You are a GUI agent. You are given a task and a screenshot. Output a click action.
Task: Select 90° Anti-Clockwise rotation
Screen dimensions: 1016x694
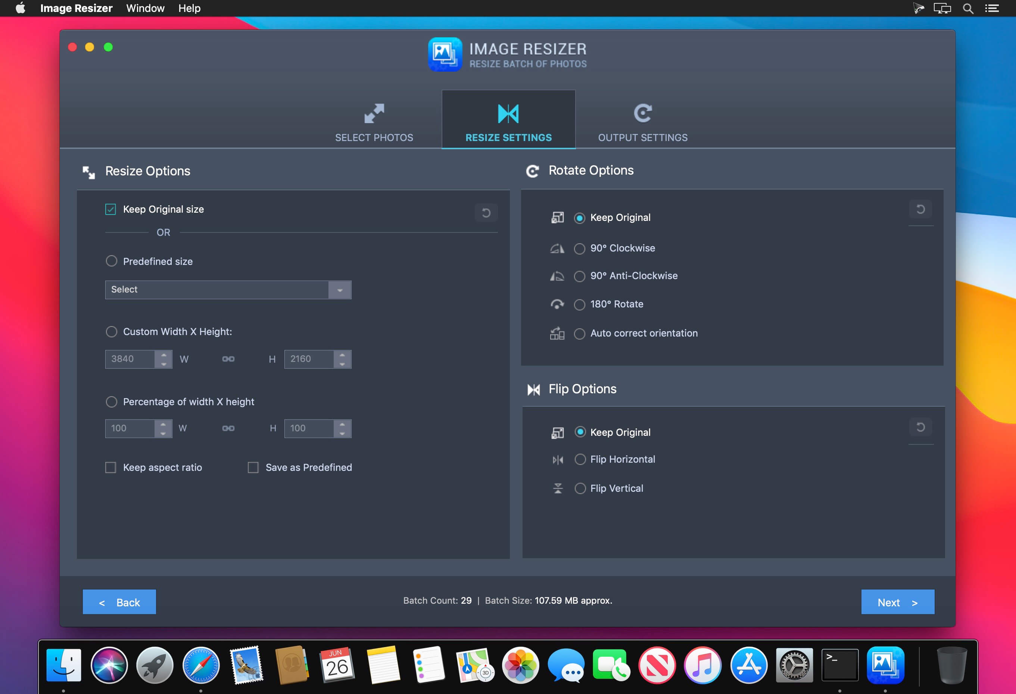[x=580, y=276]
